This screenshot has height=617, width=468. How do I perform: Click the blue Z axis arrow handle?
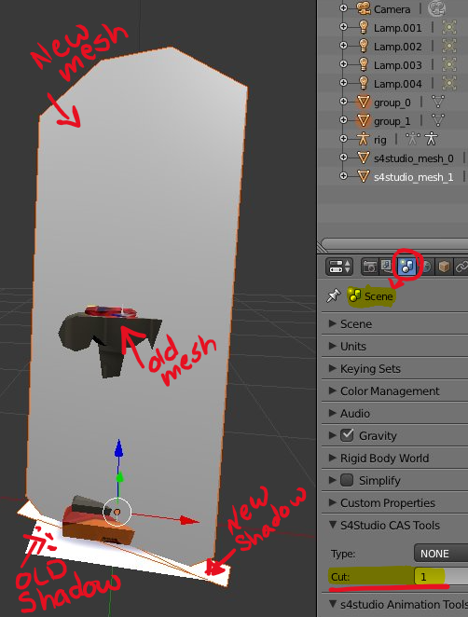pos(119,449)
